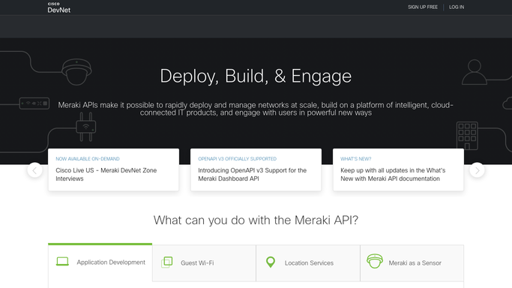The height and width of the screenshot is (288, 512).
Task: Click the network switch illustration
Action: click(x=34, y=103)
